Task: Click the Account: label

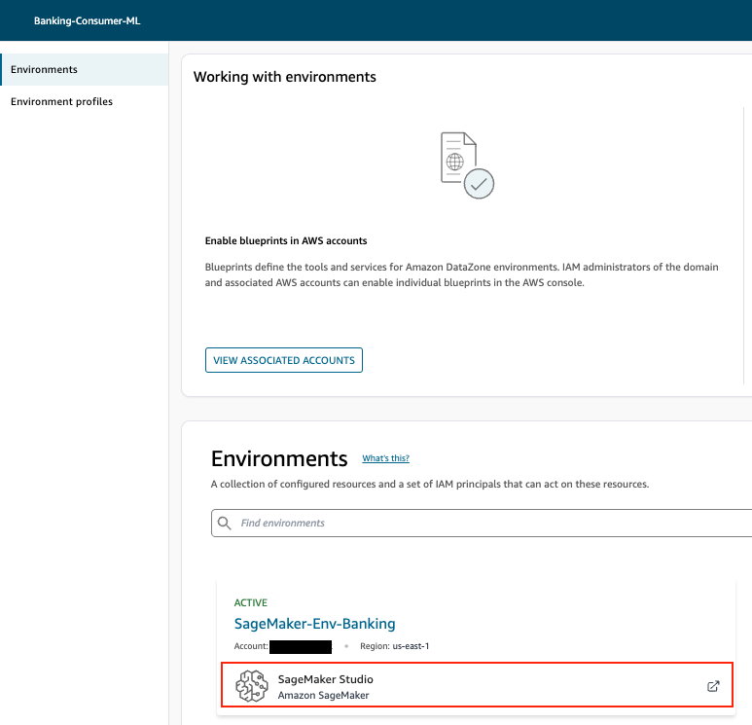Action: (x=251, y=646)
